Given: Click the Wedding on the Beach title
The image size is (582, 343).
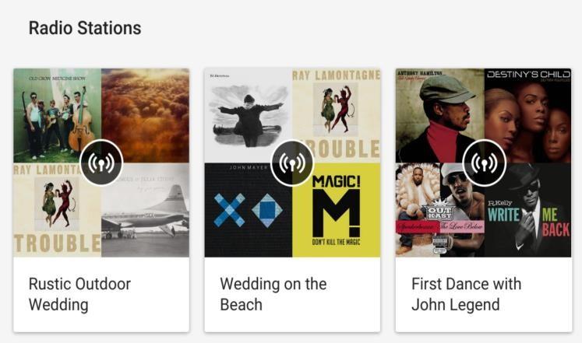Looking at the screenshot, I should click(x=273, y=294).
